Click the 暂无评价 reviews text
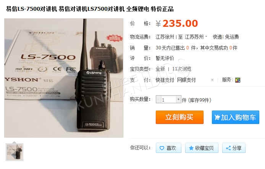Viewport: 265px width, 169px height. 165,58
